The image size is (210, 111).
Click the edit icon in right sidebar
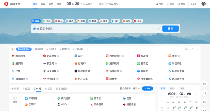204,84
